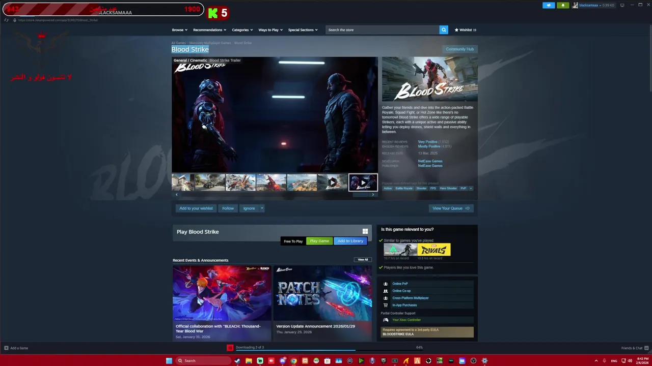652x366 pixels.
Task: Click the Wishlist star icon
Action: pyautogui.click(x=456, y=30)
